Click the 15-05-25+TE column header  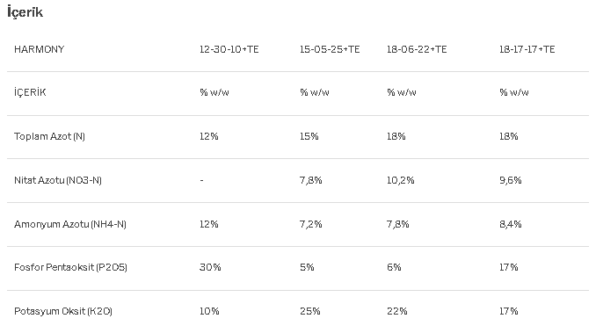(330, 49)
